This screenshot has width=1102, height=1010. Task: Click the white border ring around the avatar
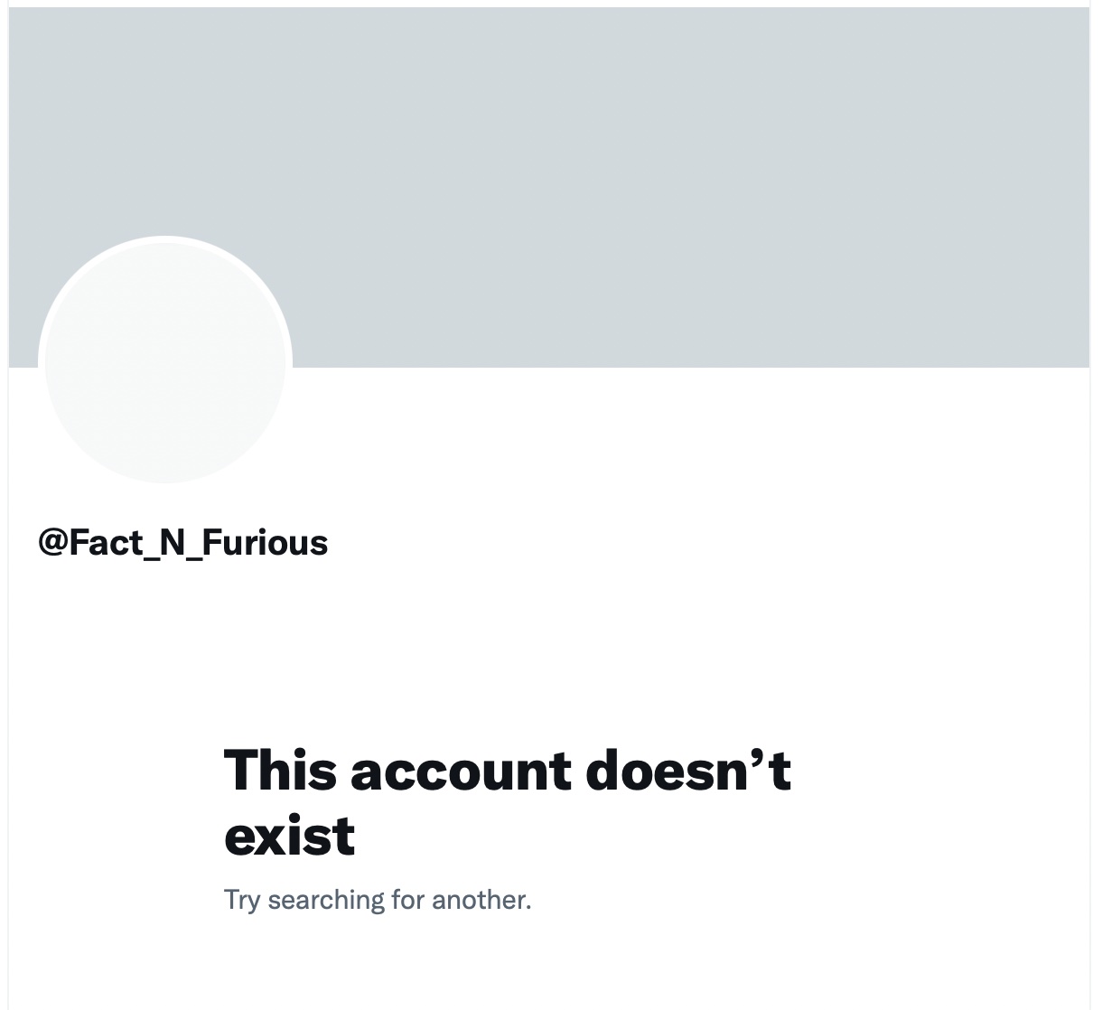click(x=165, y=238)
